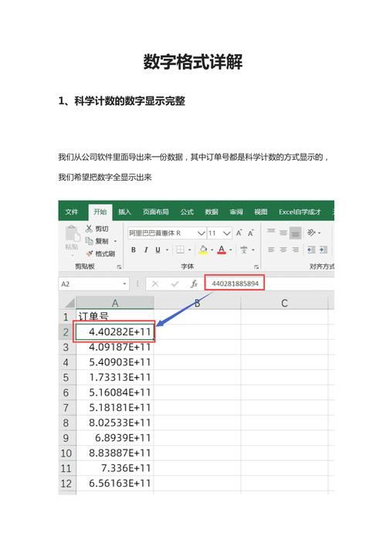Click the text orientation icon

click(x=311, y=232)
